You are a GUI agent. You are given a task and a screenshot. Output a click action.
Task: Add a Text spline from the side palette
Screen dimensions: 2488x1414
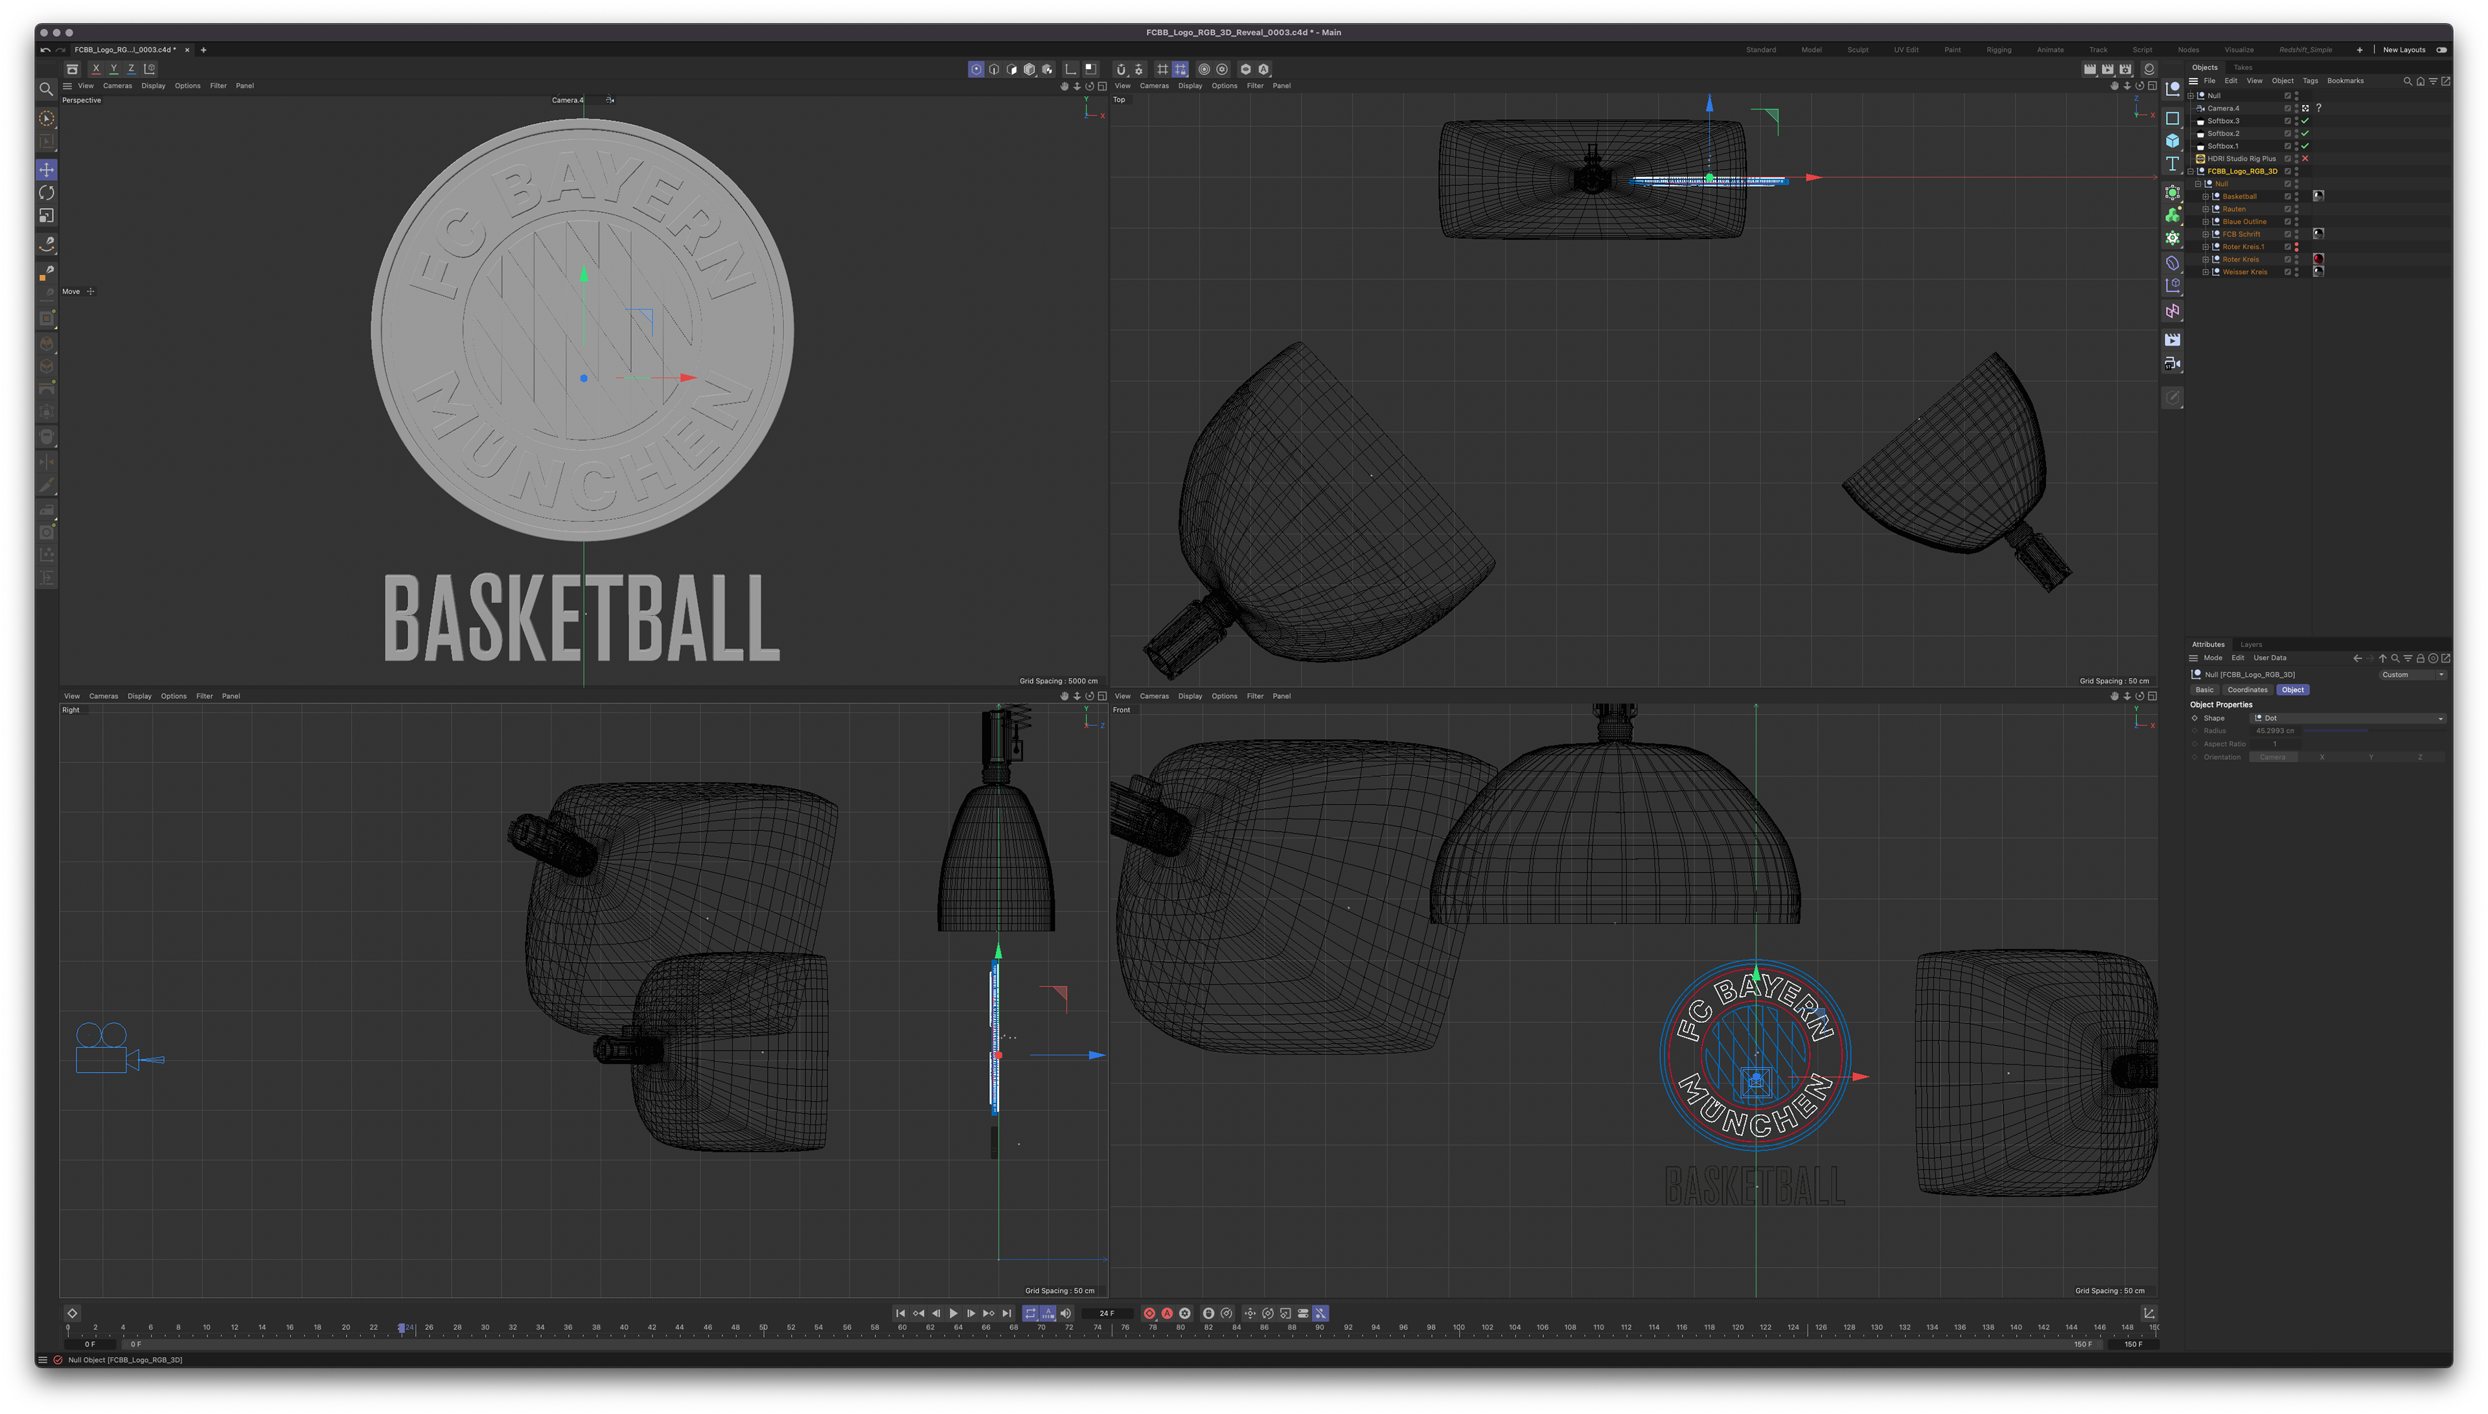coord(2172,163)
